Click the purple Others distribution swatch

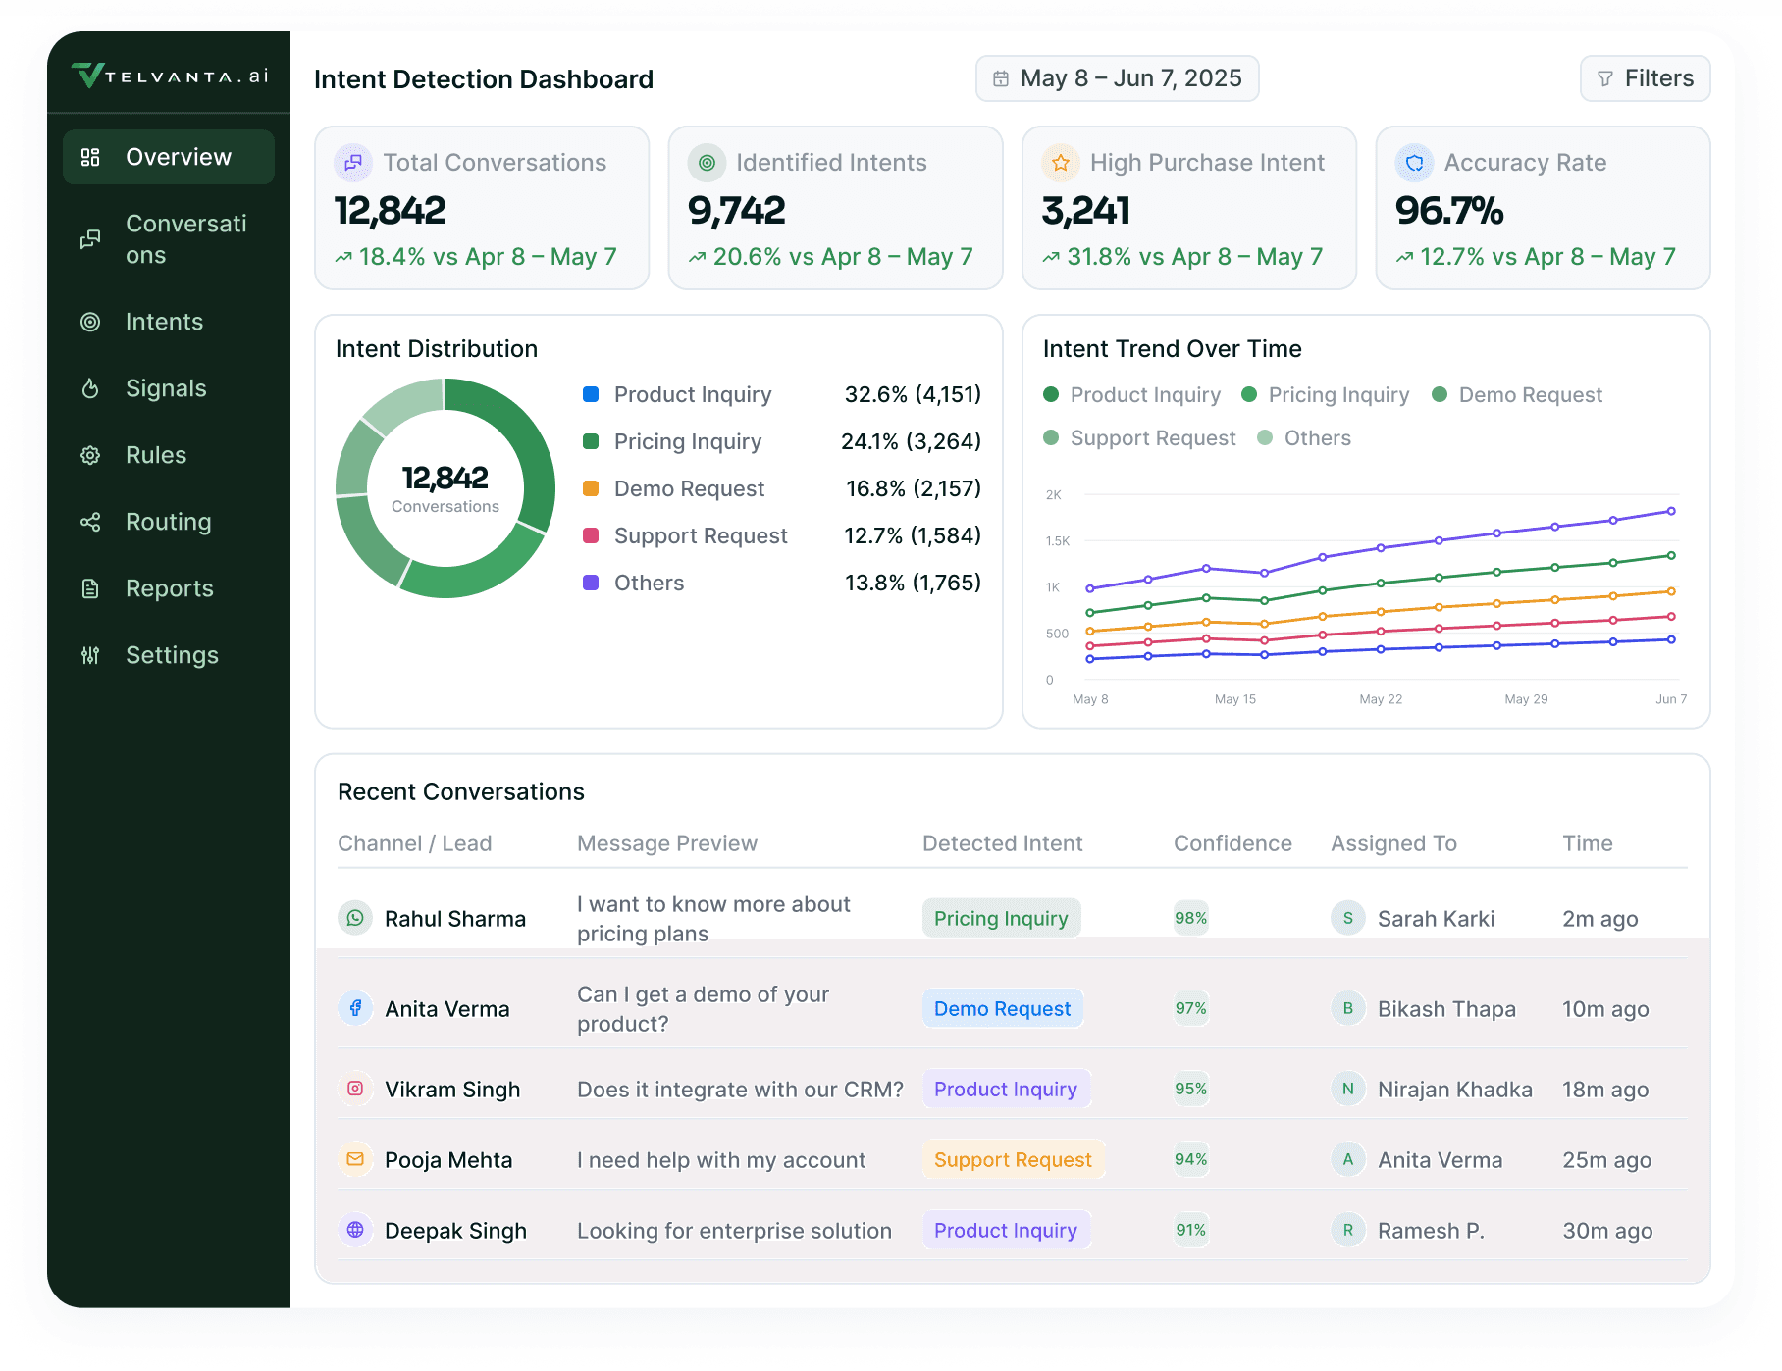591,583
